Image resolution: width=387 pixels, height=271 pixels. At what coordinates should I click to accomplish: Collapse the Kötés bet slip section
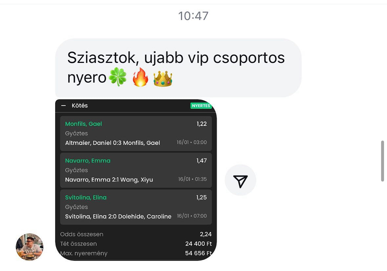point(63,106)
